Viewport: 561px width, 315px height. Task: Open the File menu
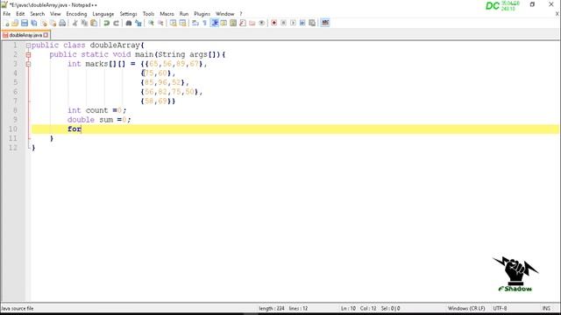pyautogui.click(x=7, y=14)
